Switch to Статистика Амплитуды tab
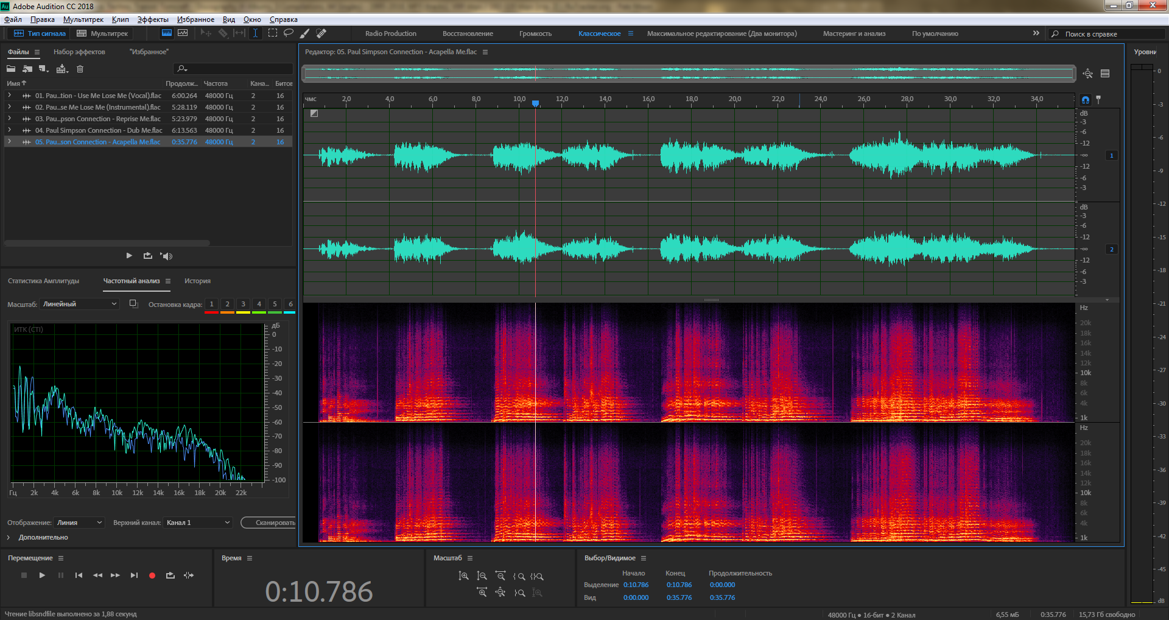Screen dimensions: 1169x620 (44, 281)
